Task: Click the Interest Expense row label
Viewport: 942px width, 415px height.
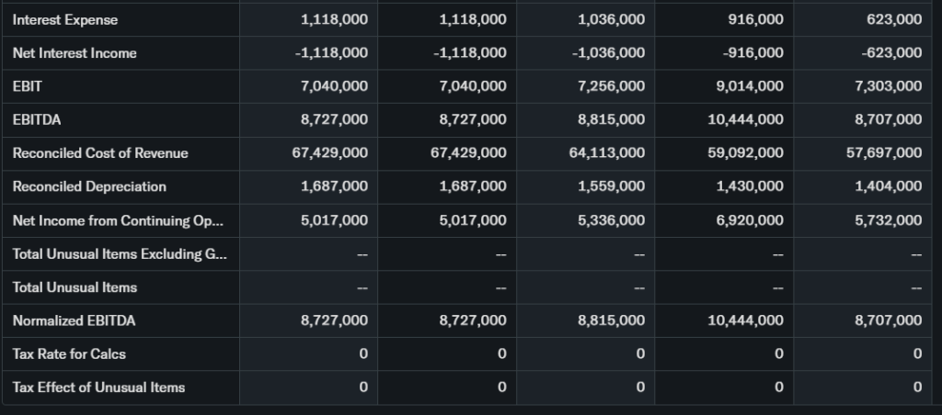Action: coord(65,19)
